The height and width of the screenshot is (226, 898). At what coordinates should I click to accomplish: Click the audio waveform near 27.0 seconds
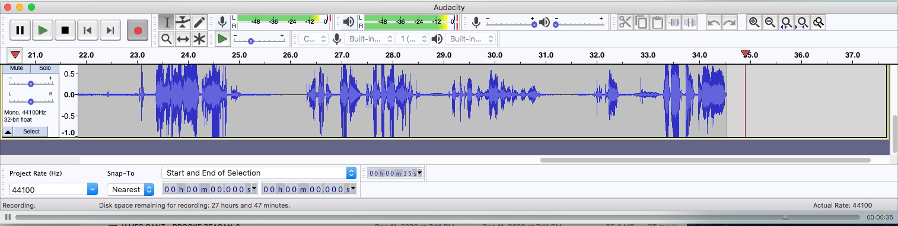click(342, 95)
